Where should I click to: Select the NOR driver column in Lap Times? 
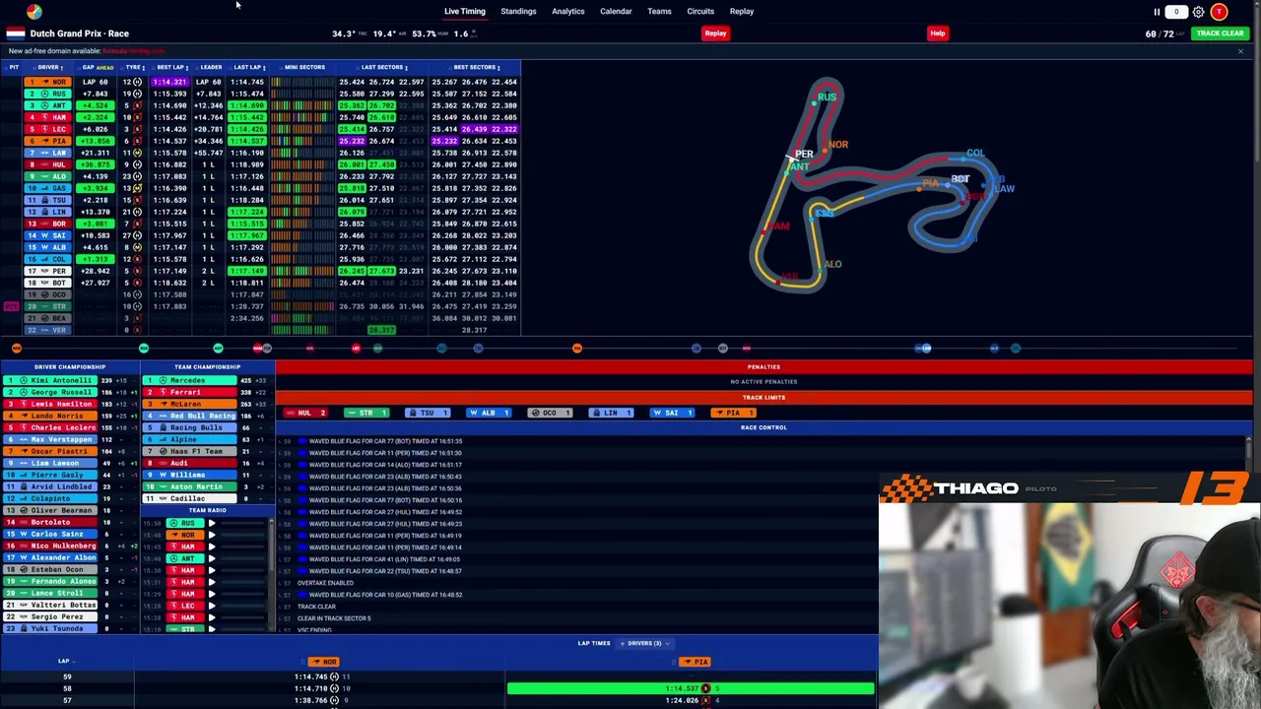click(x=322, y=662)
